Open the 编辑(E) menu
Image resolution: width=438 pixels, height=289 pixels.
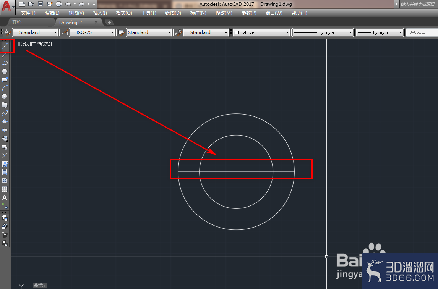(x=52, y=13)
